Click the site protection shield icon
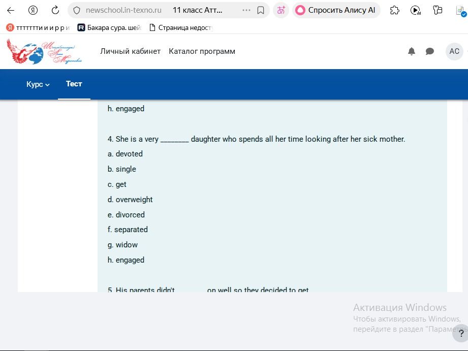The width and height of the screenshot is (468, 351). pos(77,11)
